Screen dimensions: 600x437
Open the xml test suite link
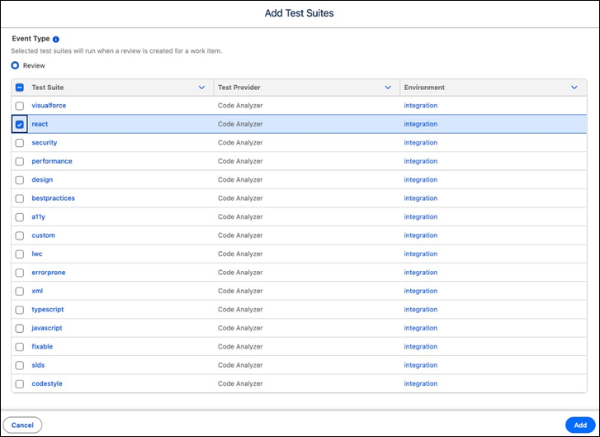tap(37, 291)
